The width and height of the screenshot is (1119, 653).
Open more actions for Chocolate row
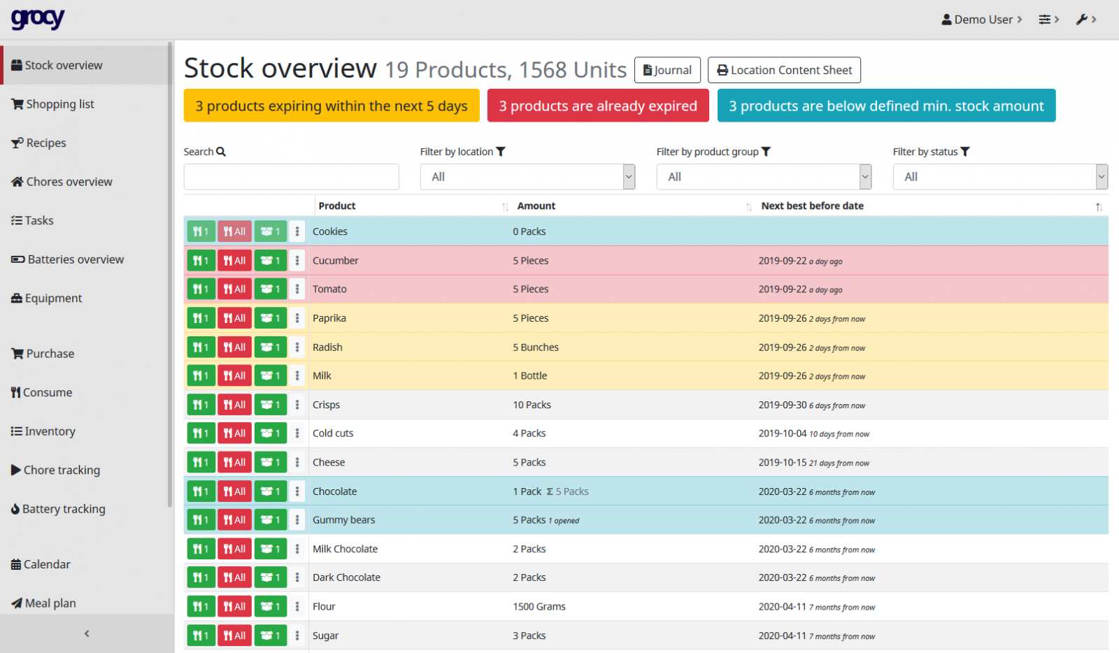pyautogui.click(x=297, y=491)
